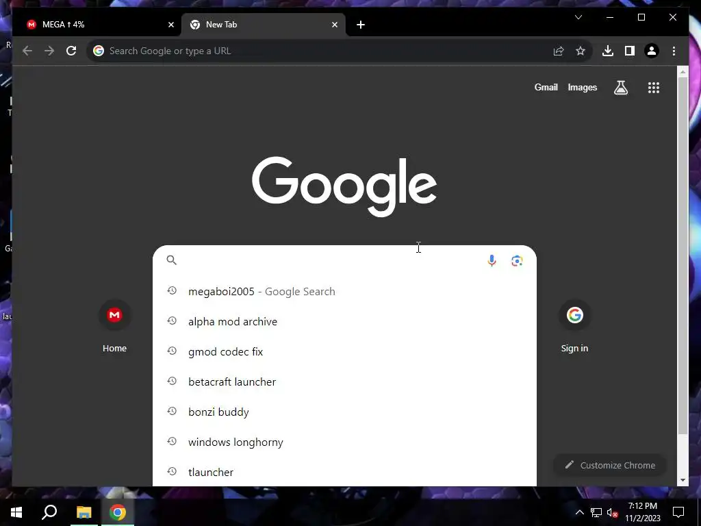Open Search Labs flask icon

(x=620, y=88)
